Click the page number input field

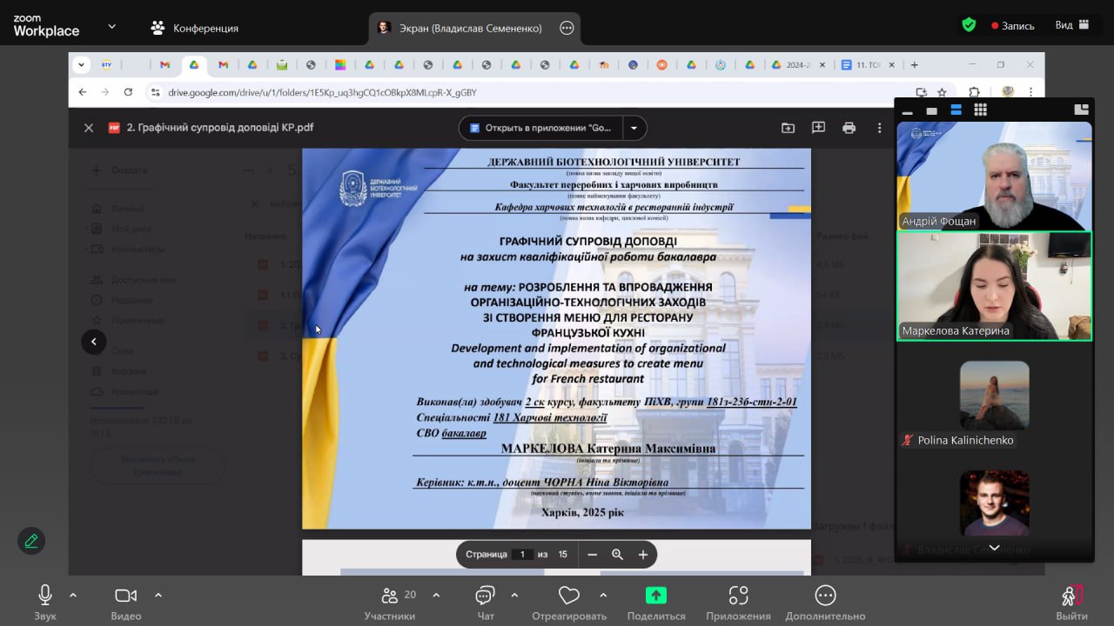click(x=522, y=554)
